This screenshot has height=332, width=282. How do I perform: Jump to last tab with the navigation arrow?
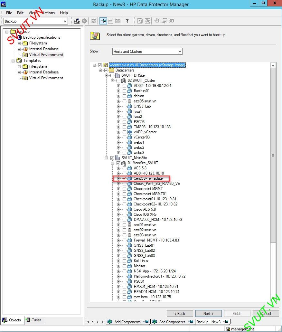click(103, 322)
